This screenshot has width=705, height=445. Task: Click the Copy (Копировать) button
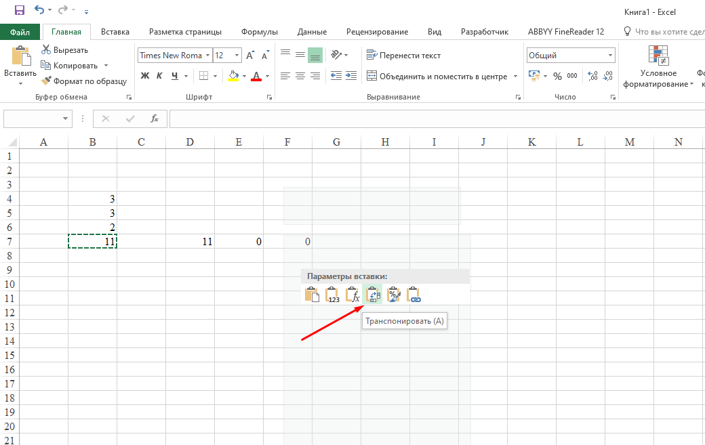[69, 66]
